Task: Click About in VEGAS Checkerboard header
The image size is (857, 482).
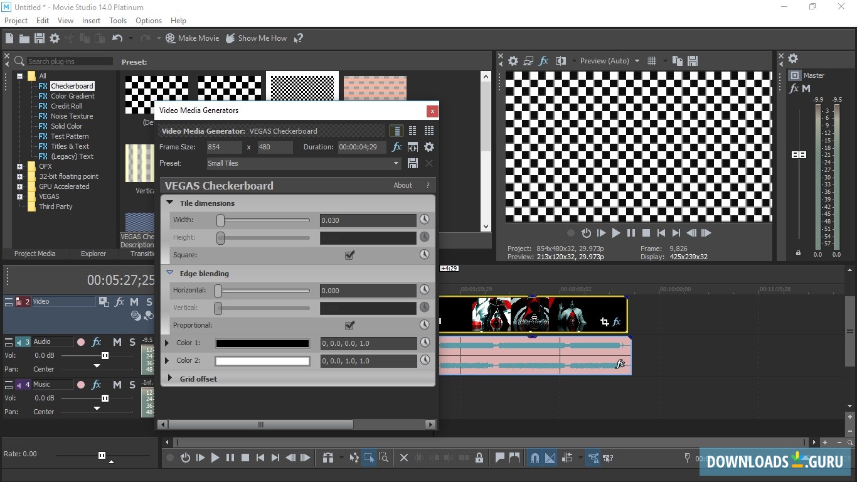Action: point(403,185)
